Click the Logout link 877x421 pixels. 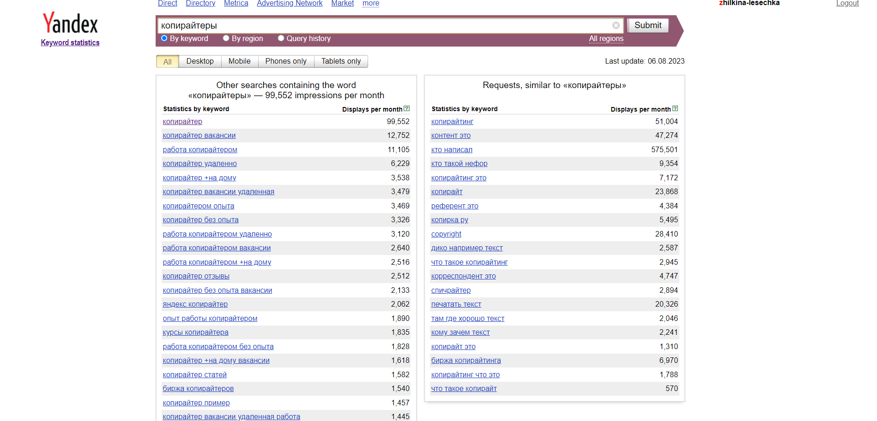(847, 4)
